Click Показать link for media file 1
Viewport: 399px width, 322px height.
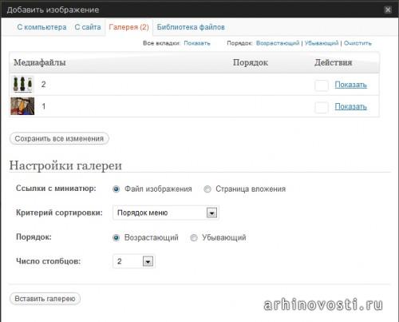point(350,106)
